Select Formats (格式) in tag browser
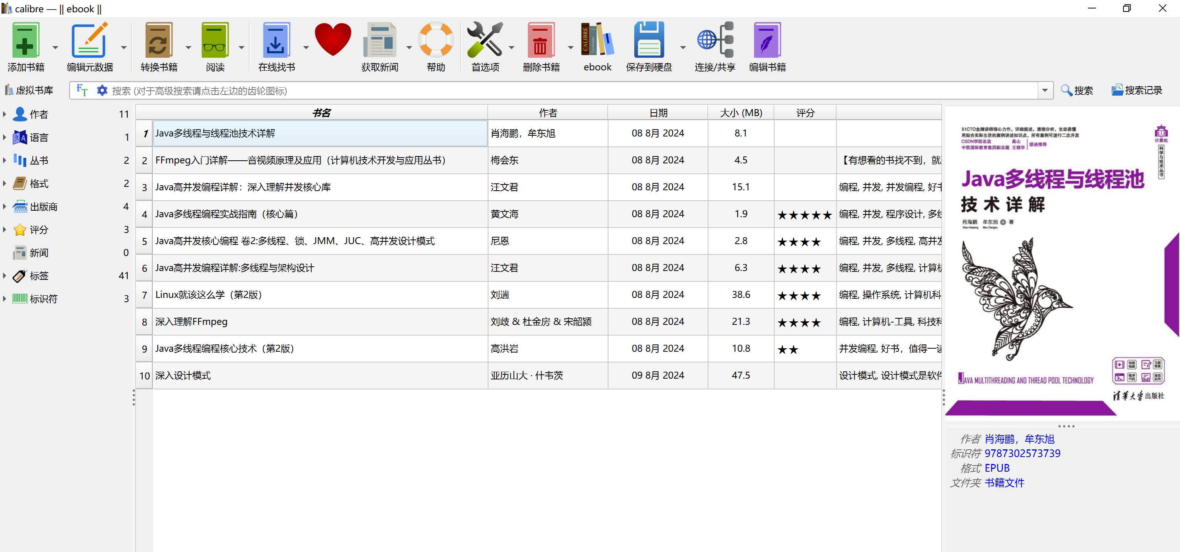 point(39,183)
